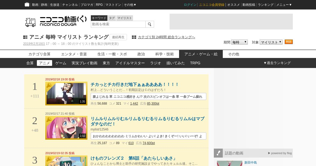Open the アニメ・ゲーム・絵 category tab
The image size is (316, 166).
[x=201, y=54]
